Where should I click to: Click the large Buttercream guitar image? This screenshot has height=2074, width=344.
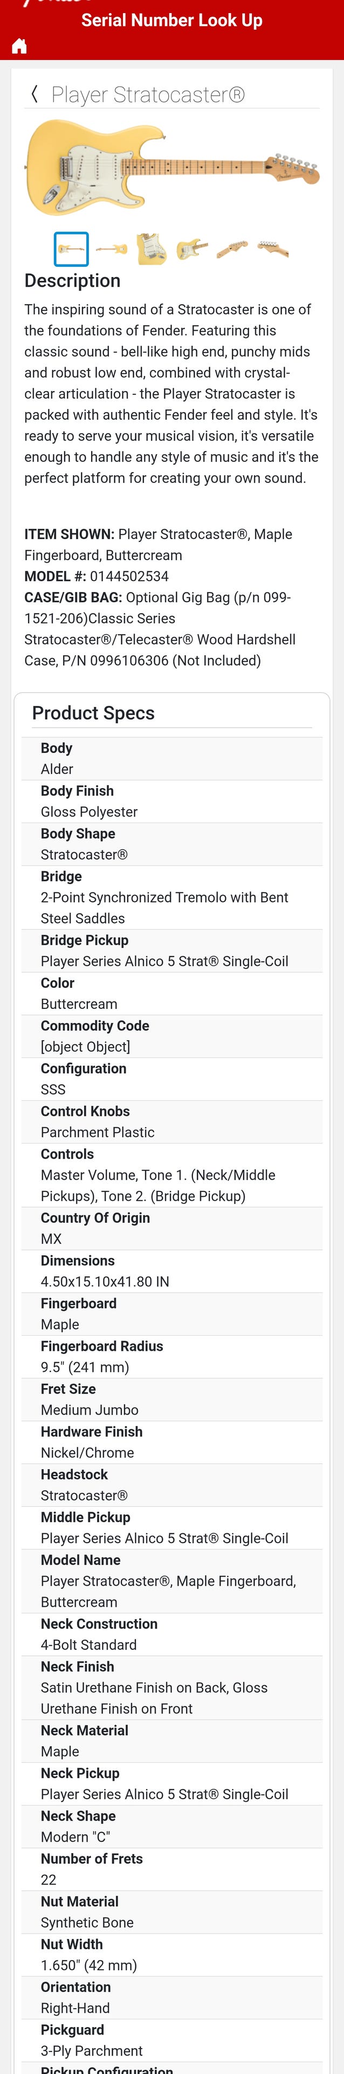coord(172,167)
